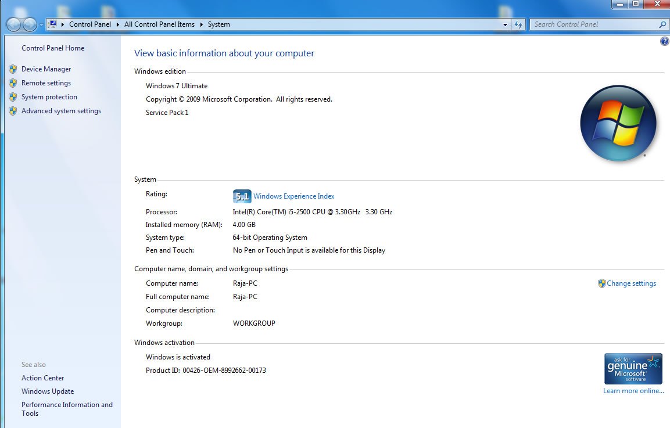Click the Windows 7 logo orb
Image resolution: width=670 pixels, height=428 pixels.
click(618, 124)
